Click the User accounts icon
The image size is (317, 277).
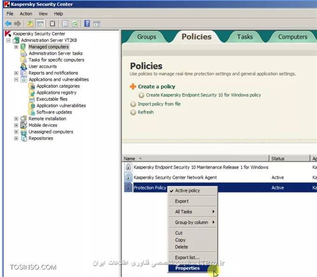[x=24, y=66]
